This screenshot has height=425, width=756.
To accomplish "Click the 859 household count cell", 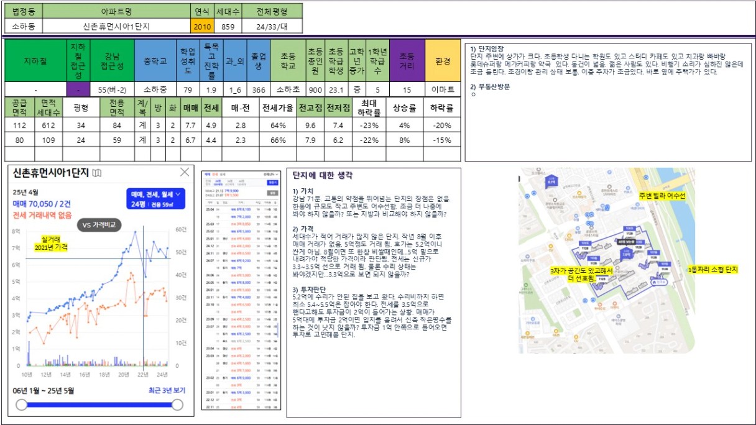I will click(228, 27).
